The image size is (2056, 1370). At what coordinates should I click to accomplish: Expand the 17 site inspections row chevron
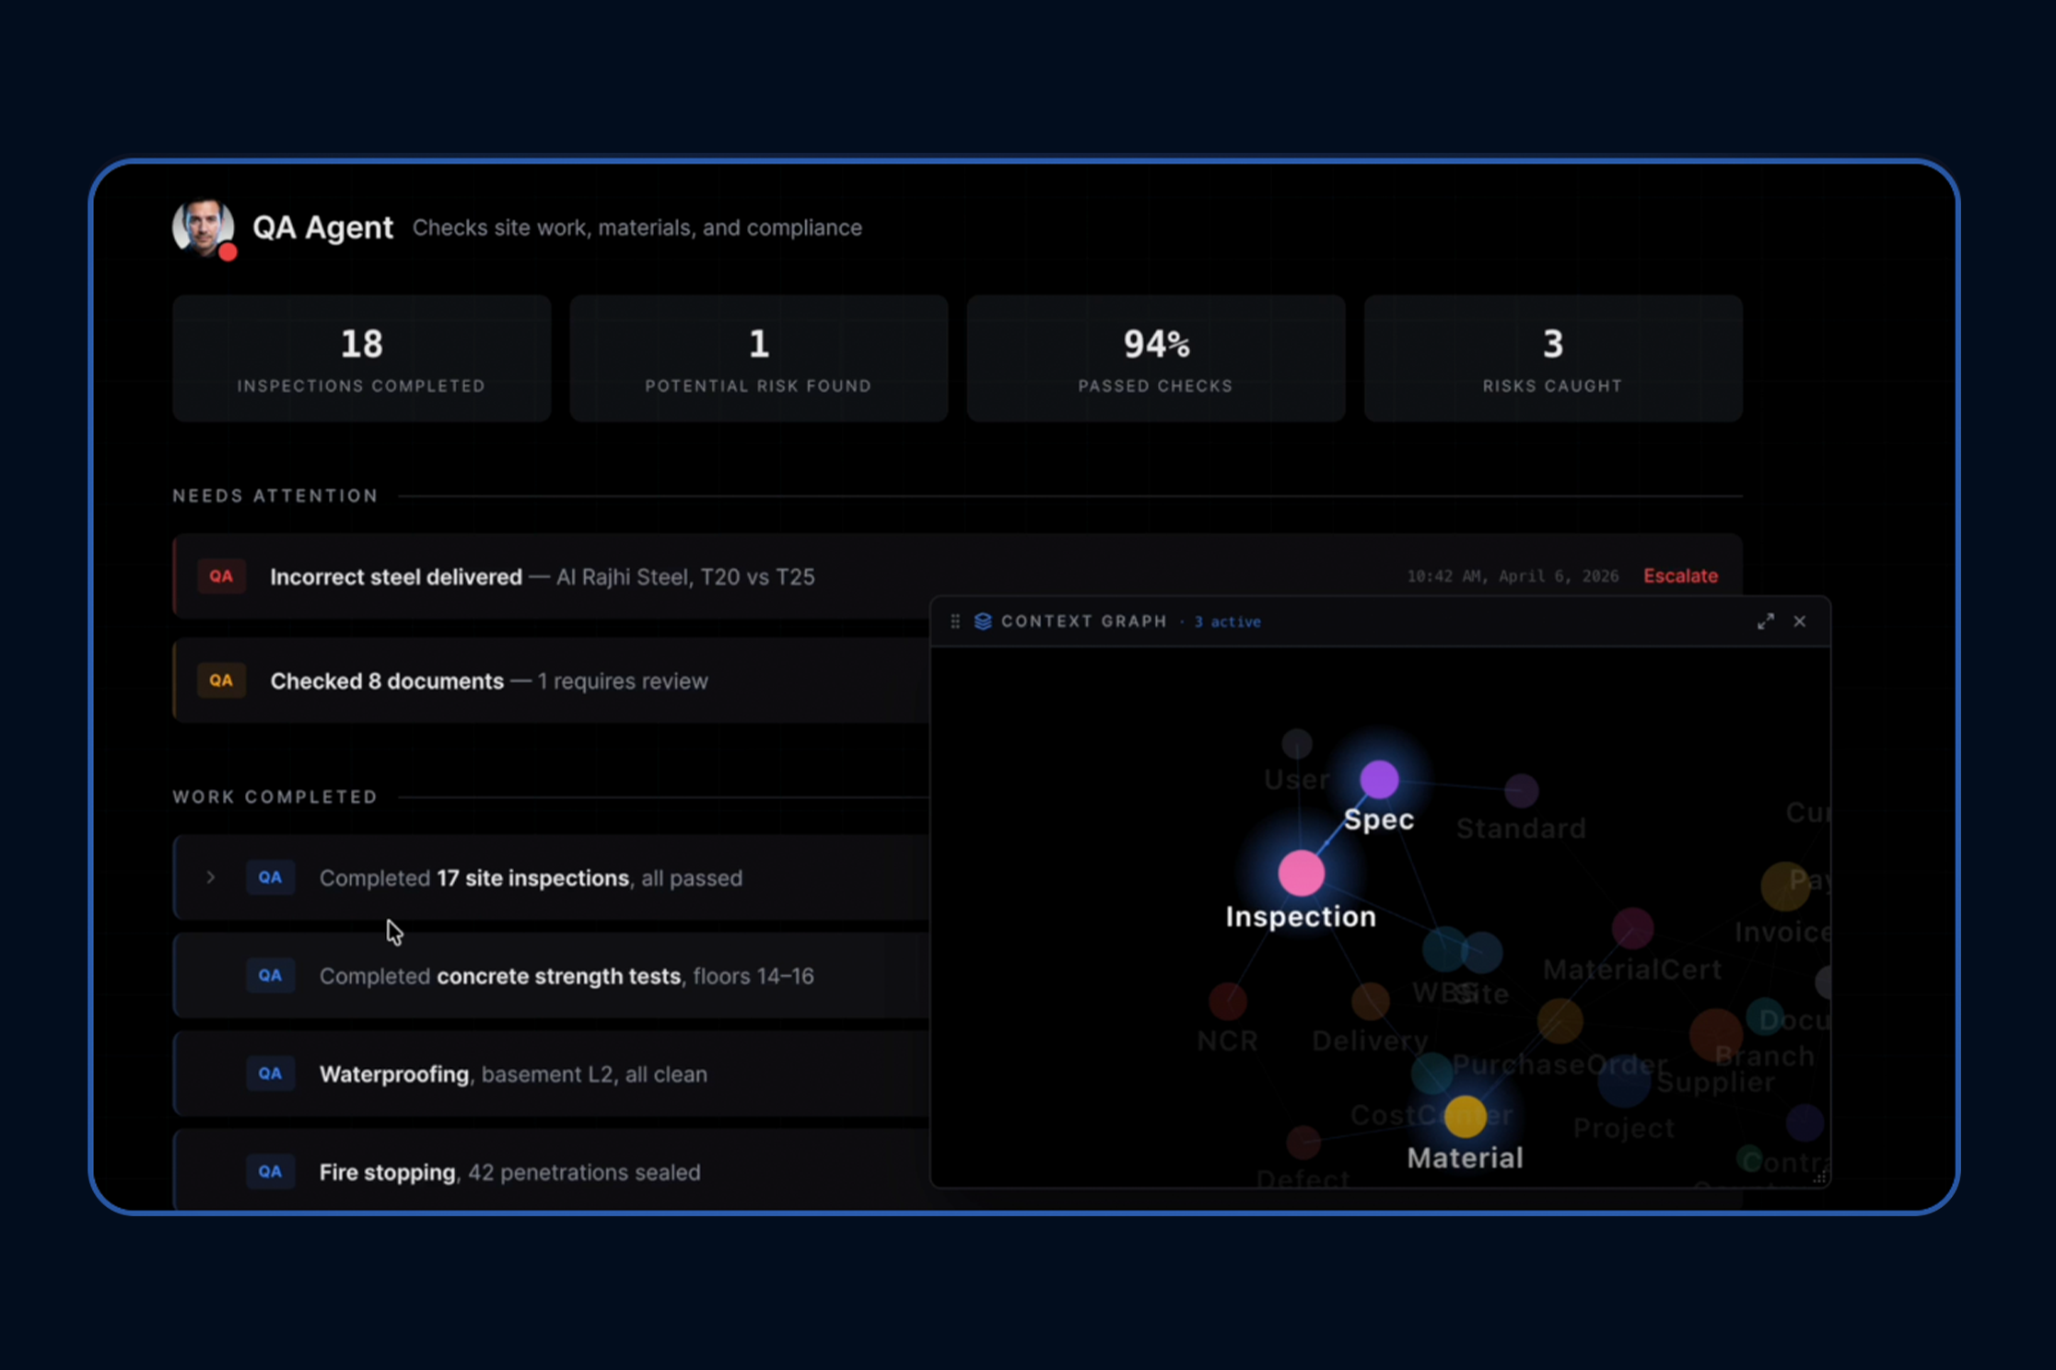tap(211, 877)
